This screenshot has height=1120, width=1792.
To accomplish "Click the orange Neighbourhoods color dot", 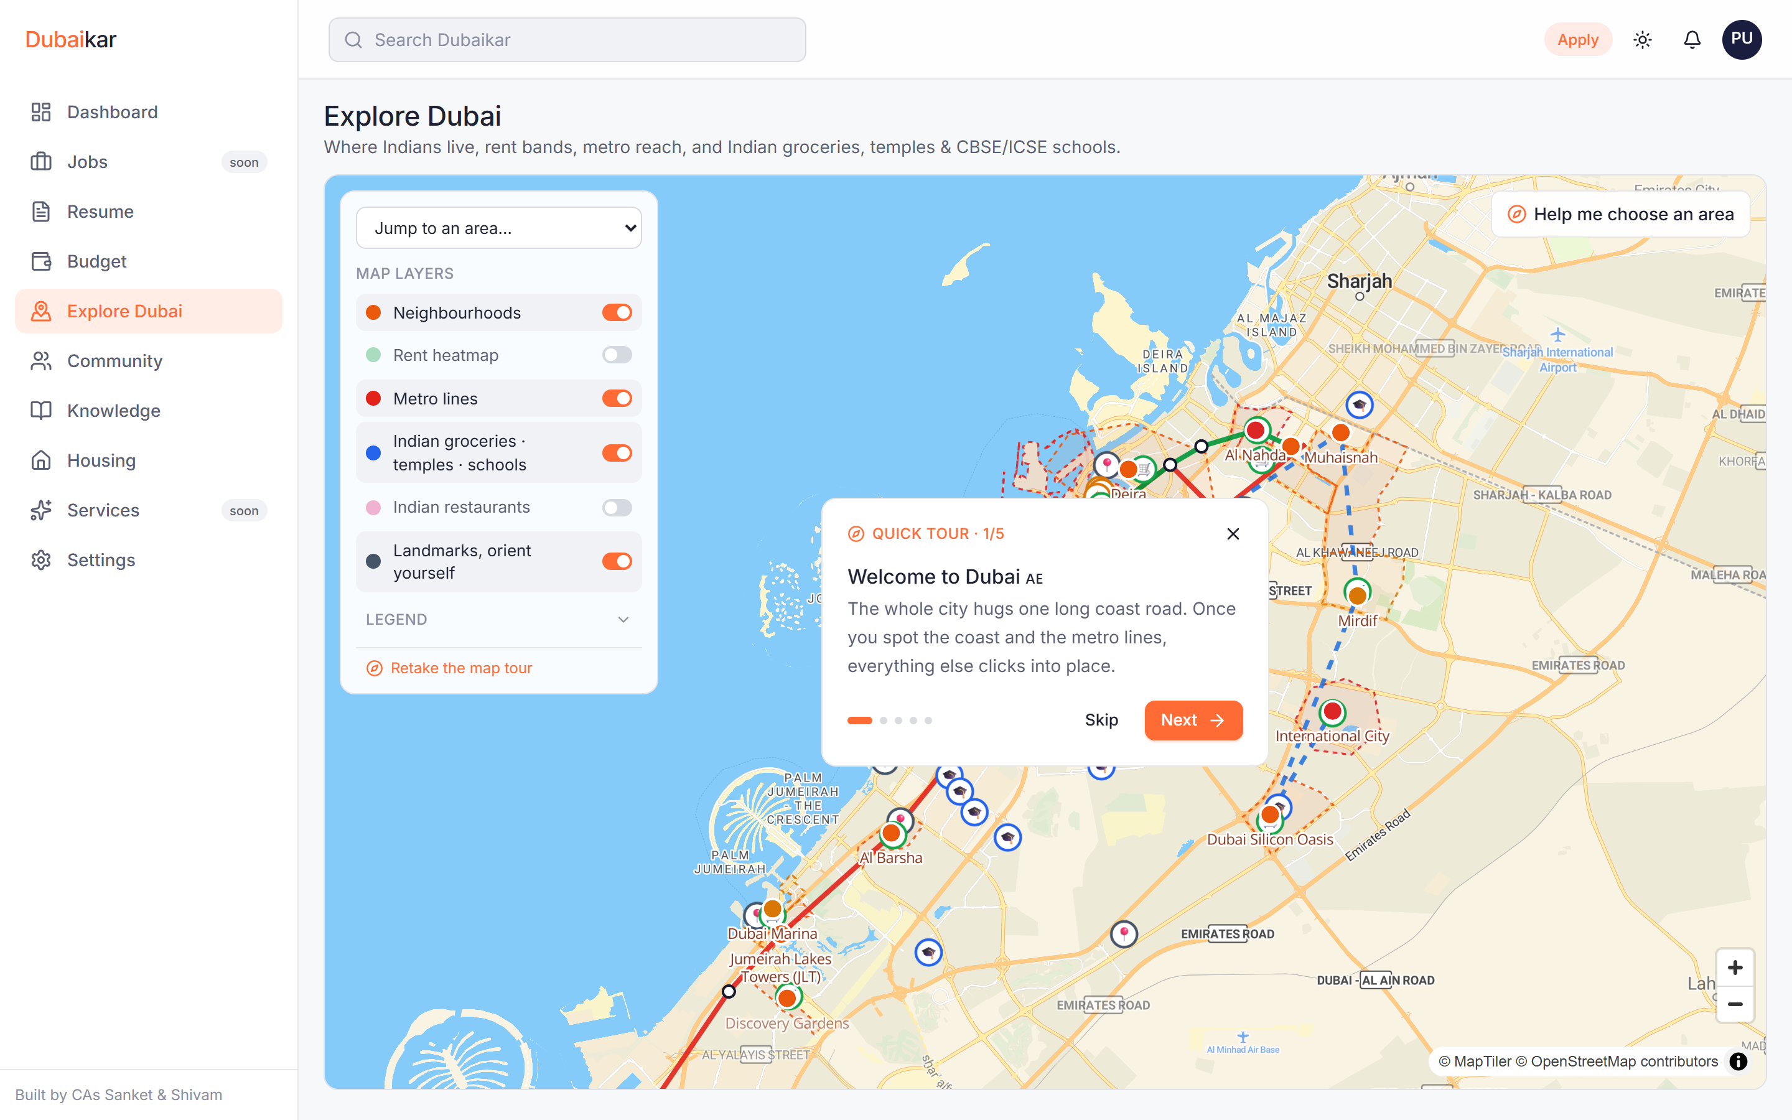I will tap(373, 312).
